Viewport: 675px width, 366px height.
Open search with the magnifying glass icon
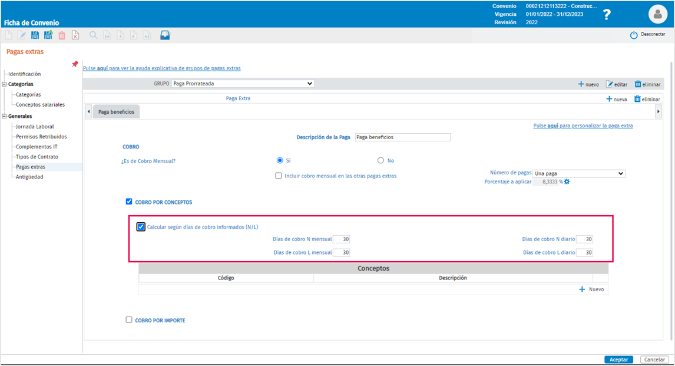[93, 35]
